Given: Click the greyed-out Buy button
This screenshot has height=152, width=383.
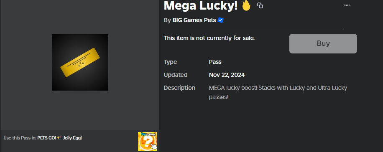Looking at the screenshot, I should click(323, 43).
